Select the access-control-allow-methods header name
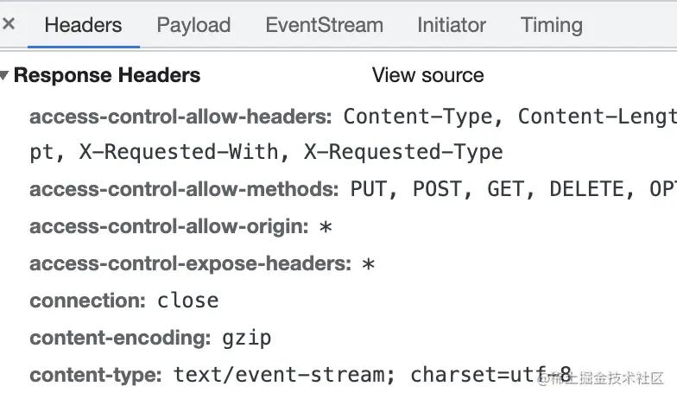Viewport: 677px width, 399px height. 183,189
